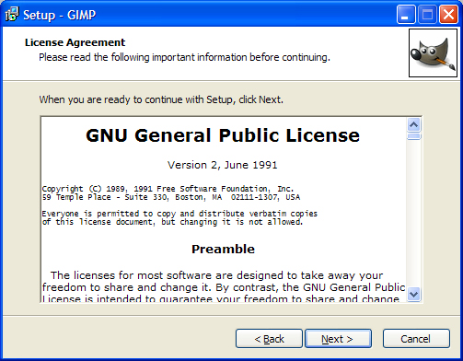This screenshot has width=463, height=361.
Task: Click the 'Preamble' heading
Action: pyautogui.click(x=223, y=249)
